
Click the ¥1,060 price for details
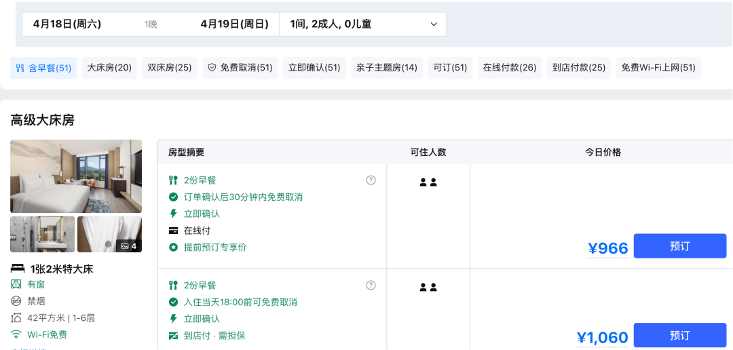(602, 337)
